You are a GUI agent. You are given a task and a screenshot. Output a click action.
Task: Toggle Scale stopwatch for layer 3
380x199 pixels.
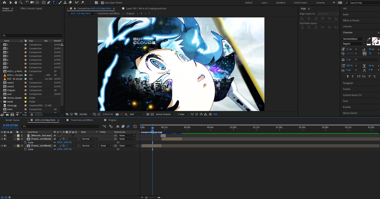(x=25, y=149)
